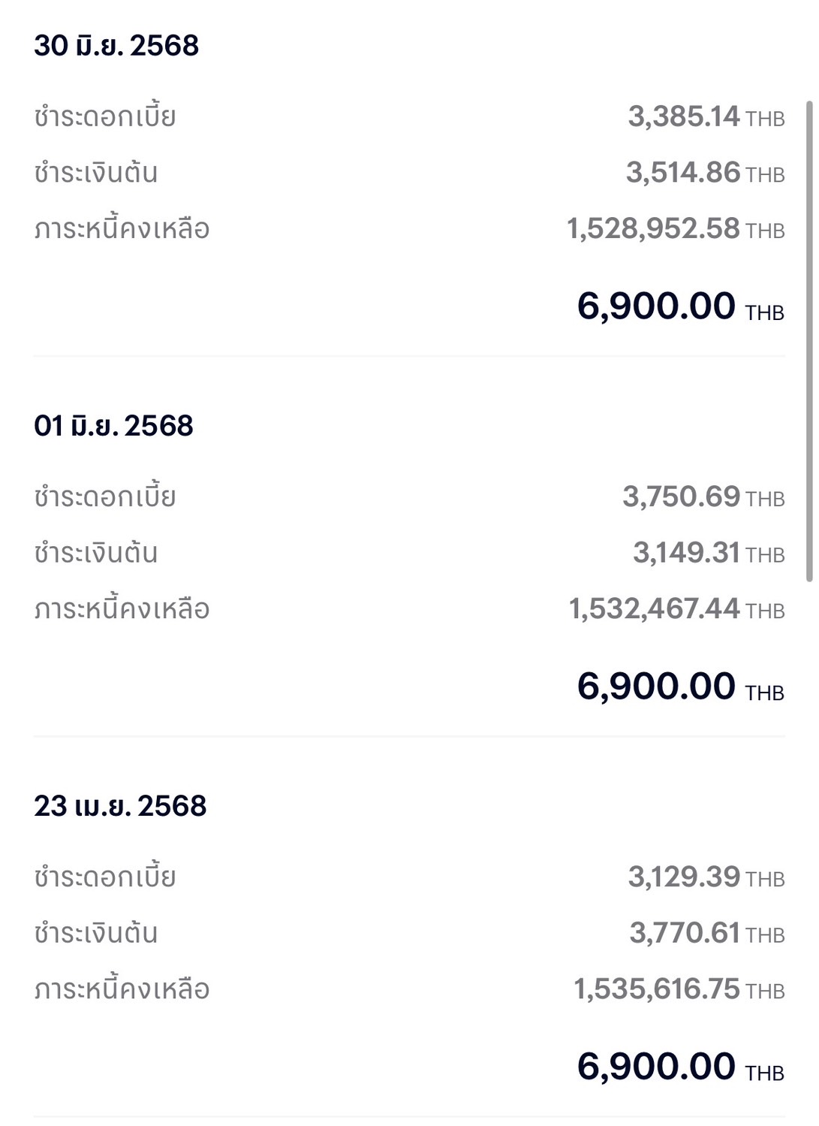The height and width of the screenshot is (1126, 819).
Task: Tap the ชำระดอกเบี้ย label in the 30 มิ.ย. entry
Action: coord(105,116)
